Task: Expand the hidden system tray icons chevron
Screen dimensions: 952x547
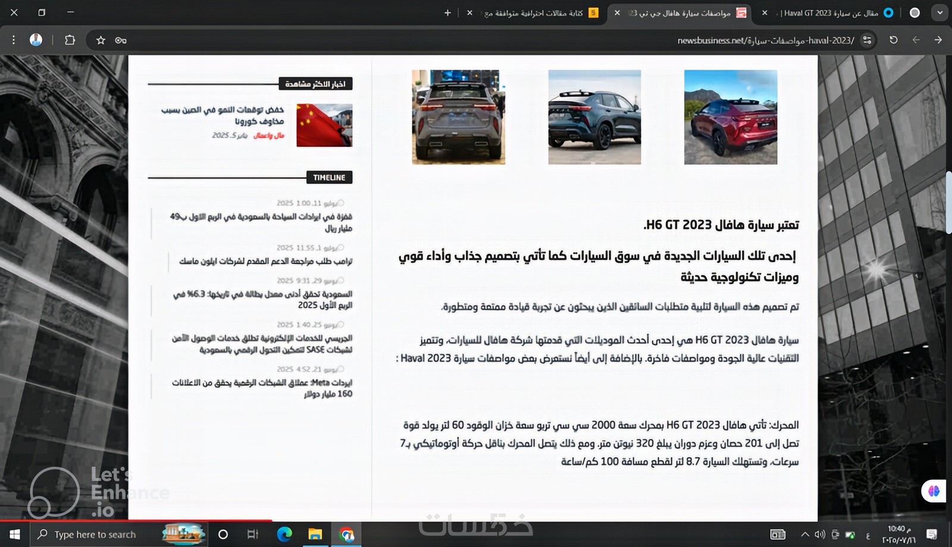Action: [805, 535]
